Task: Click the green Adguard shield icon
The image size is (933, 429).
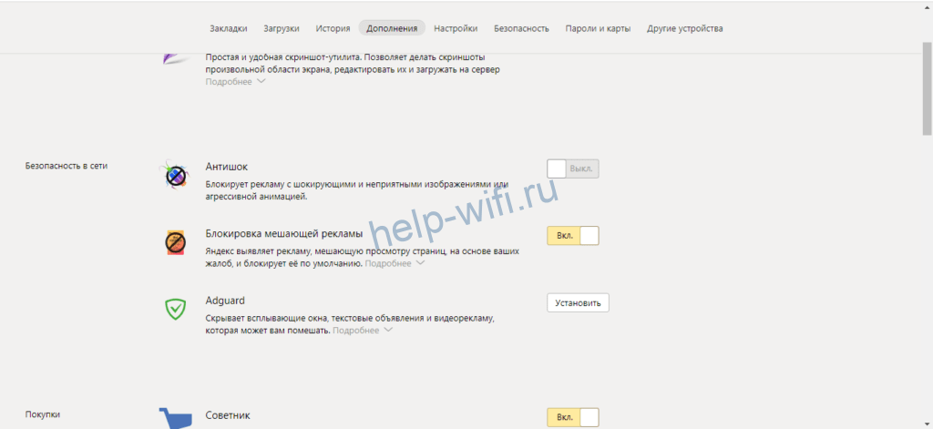Action: point(176,309)
